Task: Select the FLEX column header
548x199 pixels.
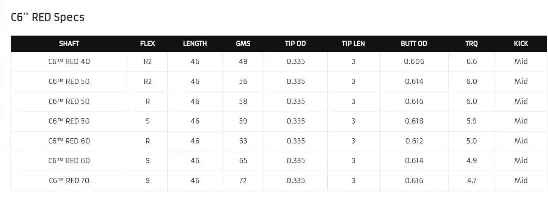Action: pyautogui.click(x=148, y=44)
